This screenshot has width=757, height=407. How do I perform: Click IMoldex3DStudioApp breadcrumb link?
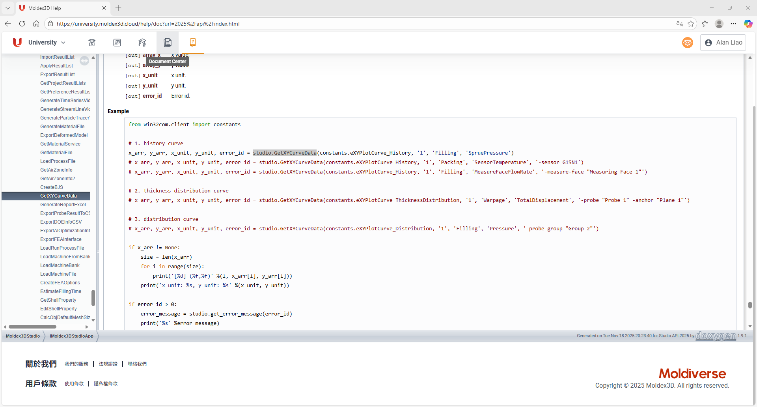click(x=71, y=336)
